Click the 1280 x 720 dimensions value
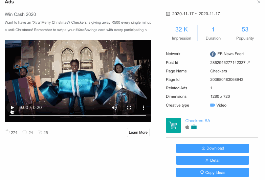 coord(220,96)
